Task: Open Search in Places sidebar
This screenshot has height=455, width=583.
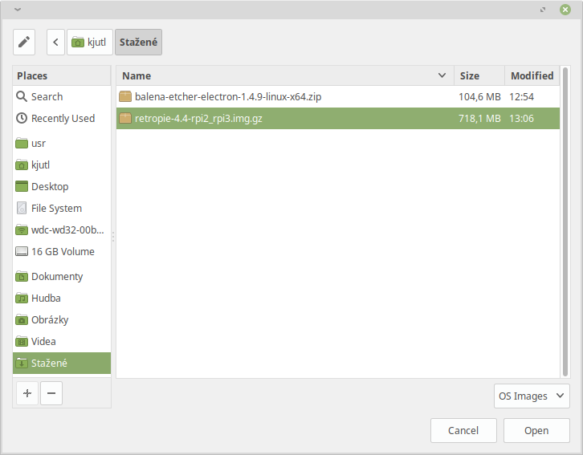Action: [x=62, y=96]
